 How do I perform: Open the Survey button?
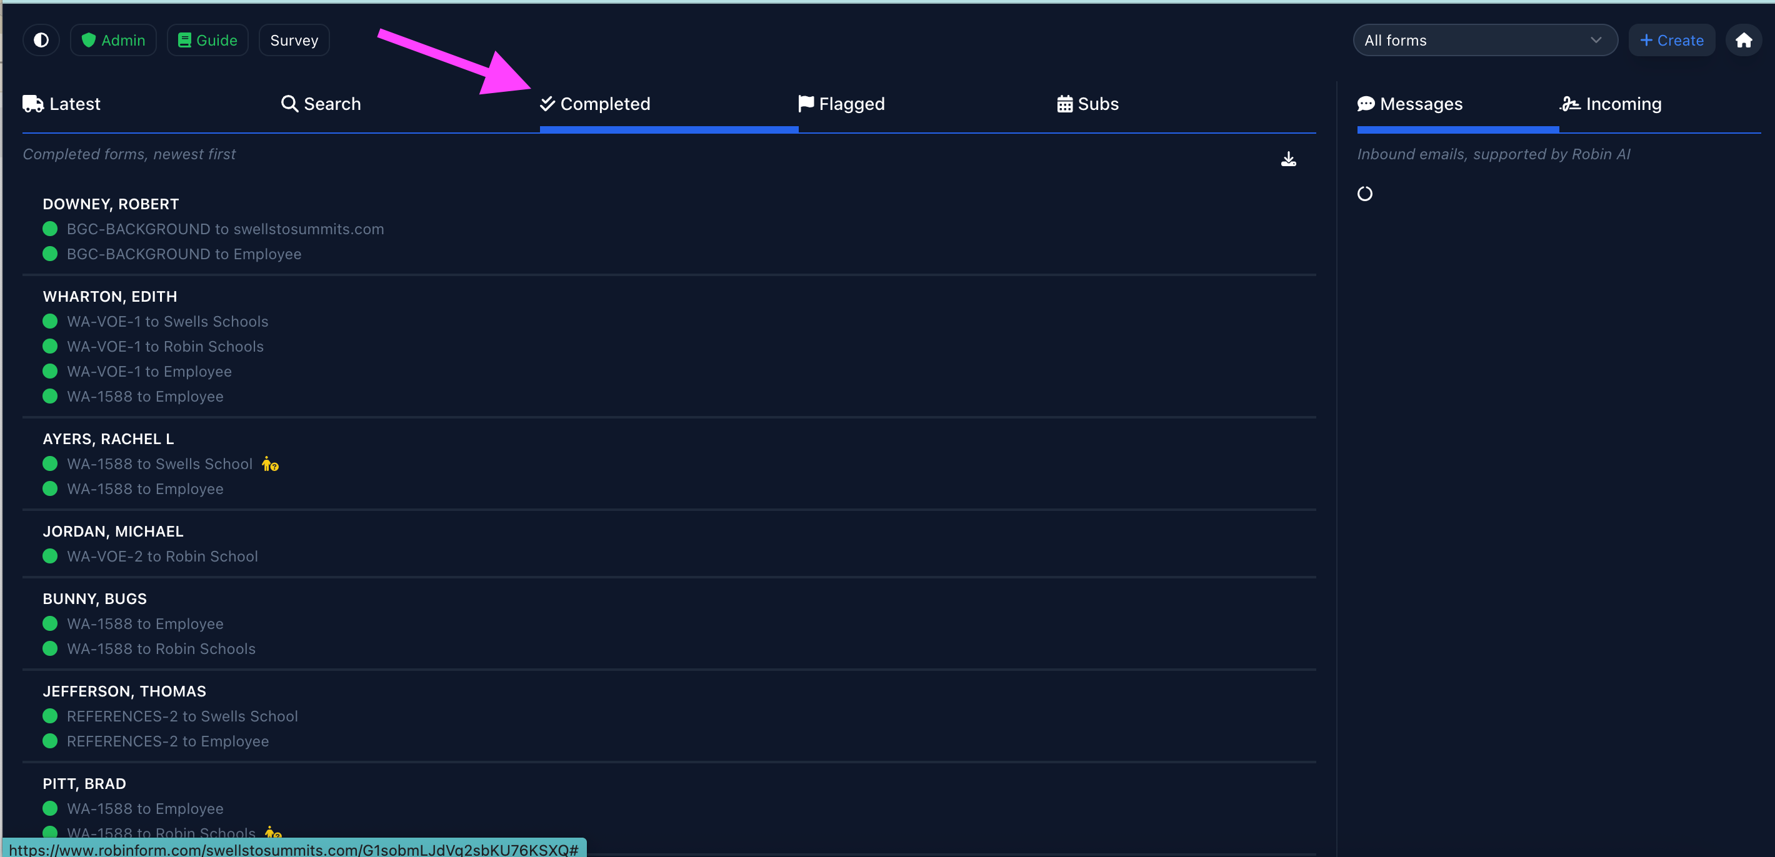[x=294, y=40]
